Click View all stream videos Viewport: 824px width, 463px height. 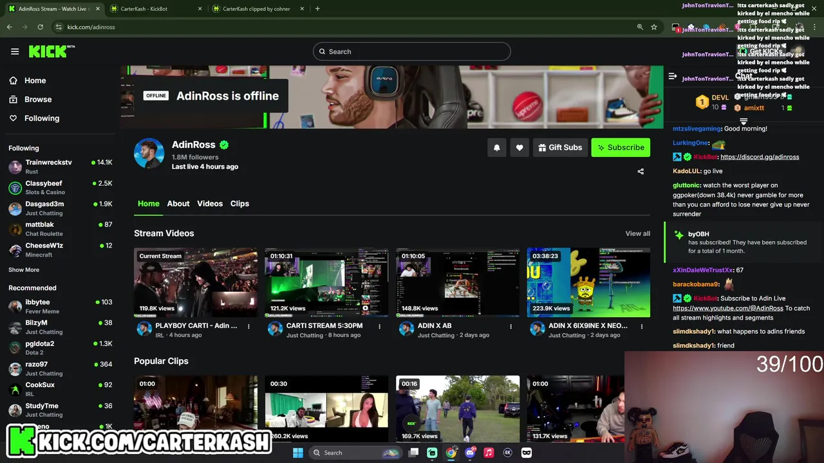coord(637,233)
